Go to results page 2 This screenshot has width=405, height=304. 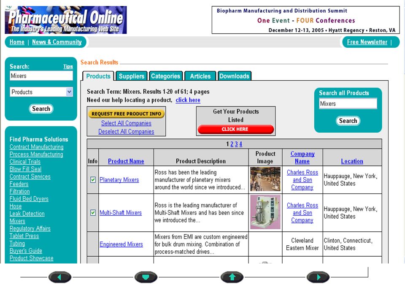(232, 144)
